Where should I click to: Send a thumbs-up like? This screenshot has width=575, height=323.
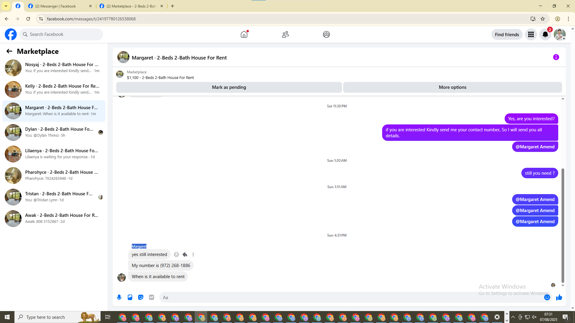click(559, 297)
